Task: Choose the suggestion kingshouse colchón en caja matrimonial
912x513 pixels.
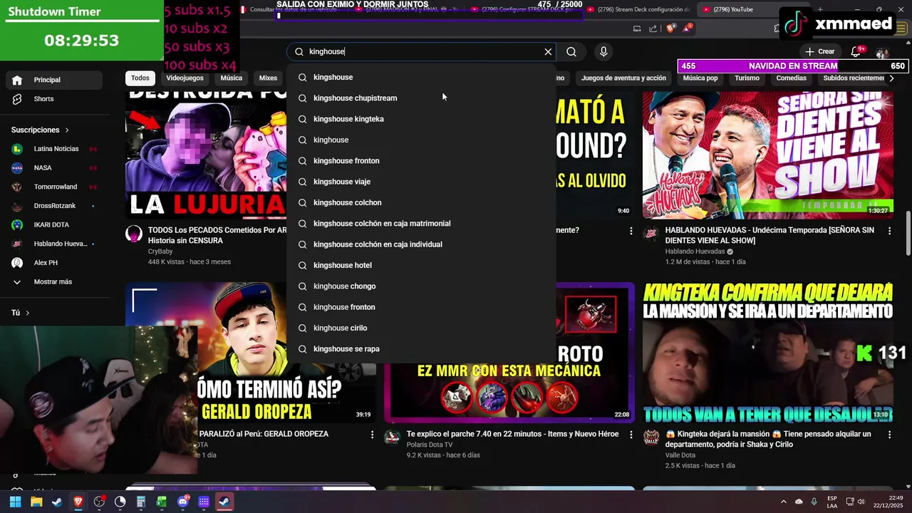Action: 421,224
